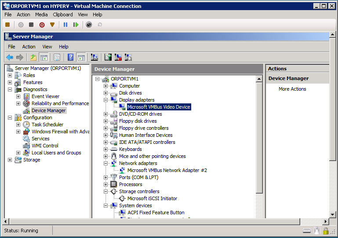Toggle Show/Hide Action Pane icon

click(x=81, y=57)
